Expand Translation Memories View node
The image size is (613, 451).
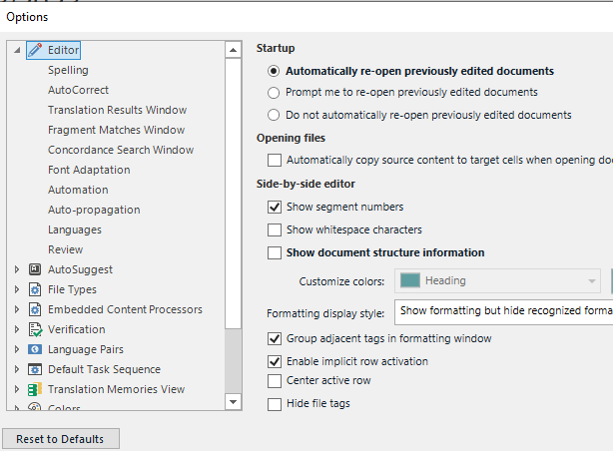pos(17,389)
